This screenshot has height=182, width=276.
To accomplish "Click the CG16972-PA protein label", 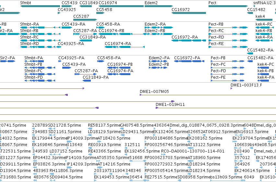I will (187, 58).
